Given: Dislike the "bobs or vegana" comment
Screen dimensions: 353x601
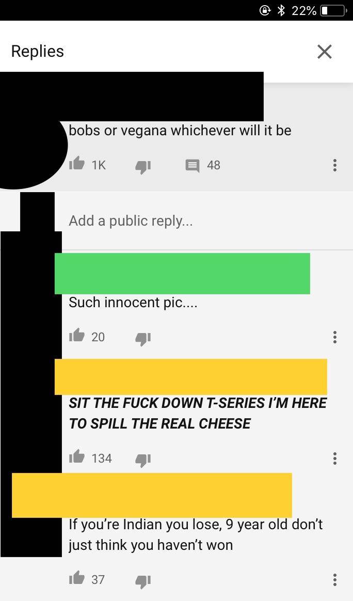Looking at the screenshot, I should click(143, 167).
